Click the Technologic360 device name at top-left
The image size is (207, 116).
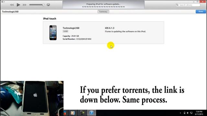10,12
